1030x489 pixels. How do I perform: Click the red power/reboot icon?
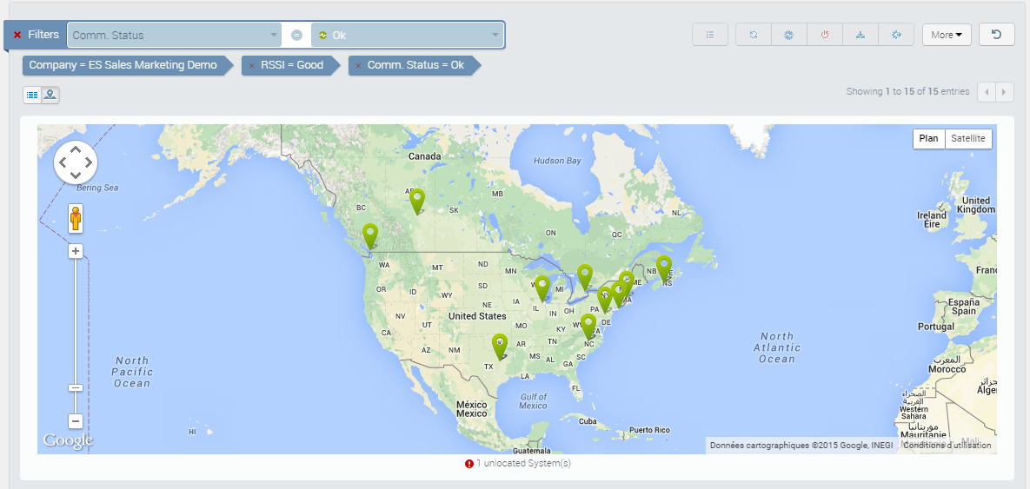click(824, 35)
